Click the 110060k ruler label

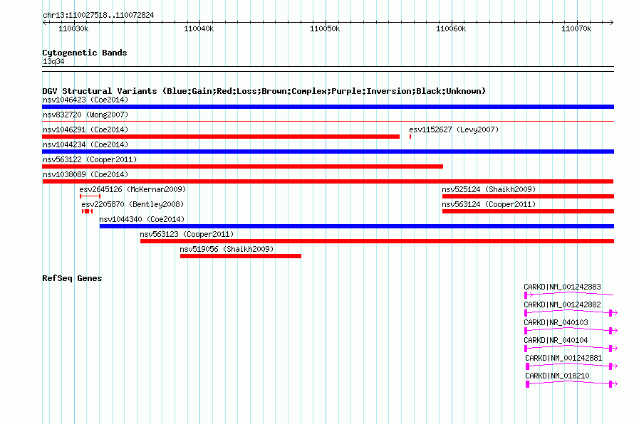[x=451, y=29]
